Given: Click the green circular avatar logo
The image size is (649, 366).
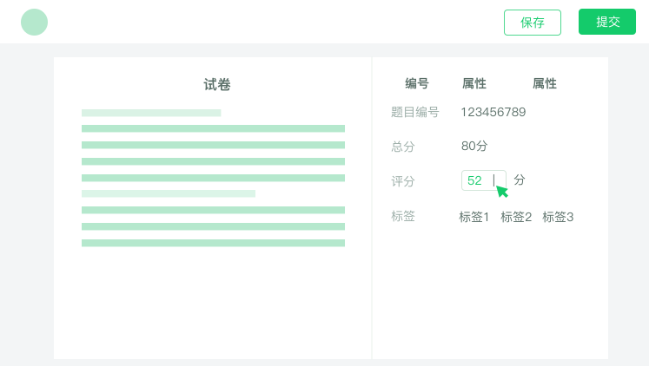Looking at the screenshot, I should (x=35, y=22).
